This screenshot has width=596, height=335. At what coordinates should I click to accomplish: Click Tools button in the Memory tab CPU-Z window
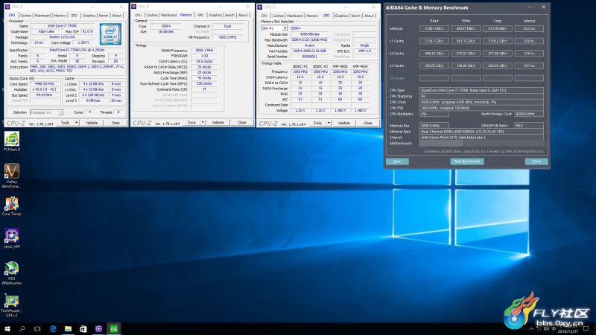click(191, 122)
